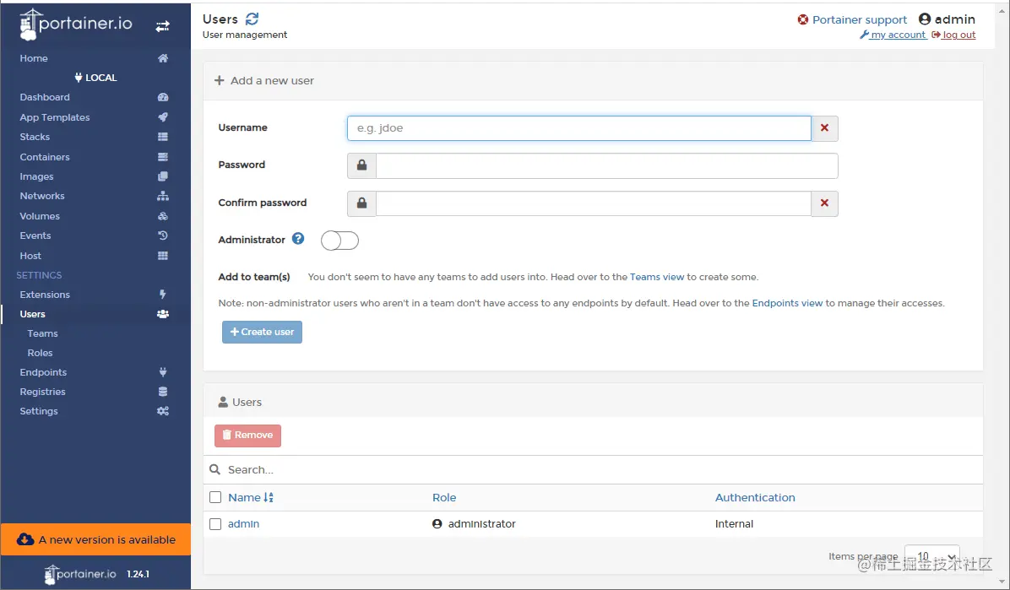The width and height of the screenshot is (1010, 590).
Task: Toggle the Administrator switch
Action: pos(339,241)
